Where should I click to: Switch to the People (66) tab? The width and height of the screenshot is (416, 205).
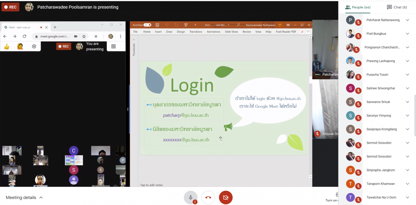pos(358,7)
